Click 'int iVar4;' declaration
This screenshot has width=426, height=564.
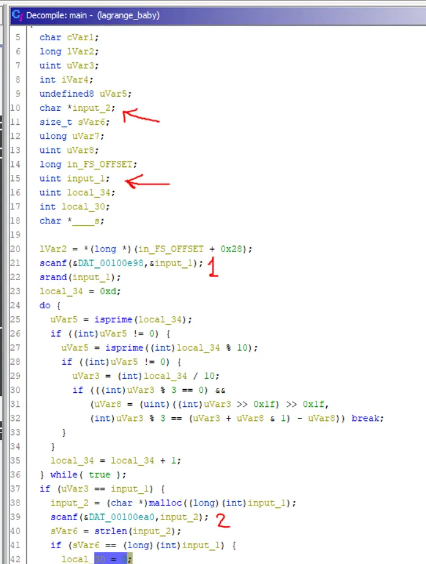pos(66,80)
